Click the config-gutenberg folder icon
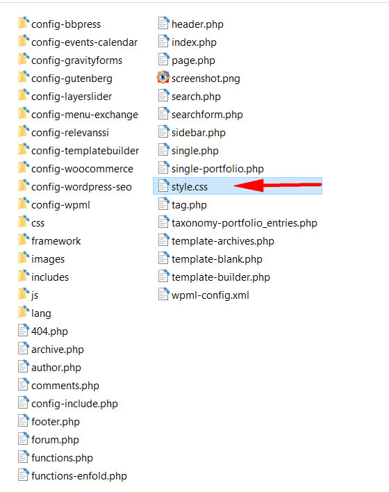389x492 pixels. pos(24,78)
